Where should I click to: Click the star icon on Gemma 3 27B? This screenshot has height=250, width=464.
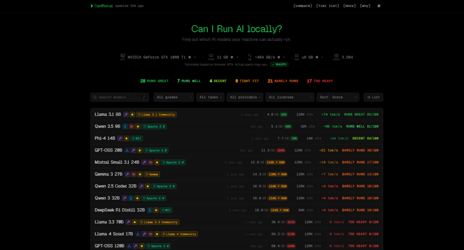click(140, 174)
